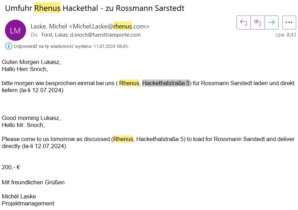
Task: Click highlighted Rhenus in the German paragraph
Action: pos(129,83)
